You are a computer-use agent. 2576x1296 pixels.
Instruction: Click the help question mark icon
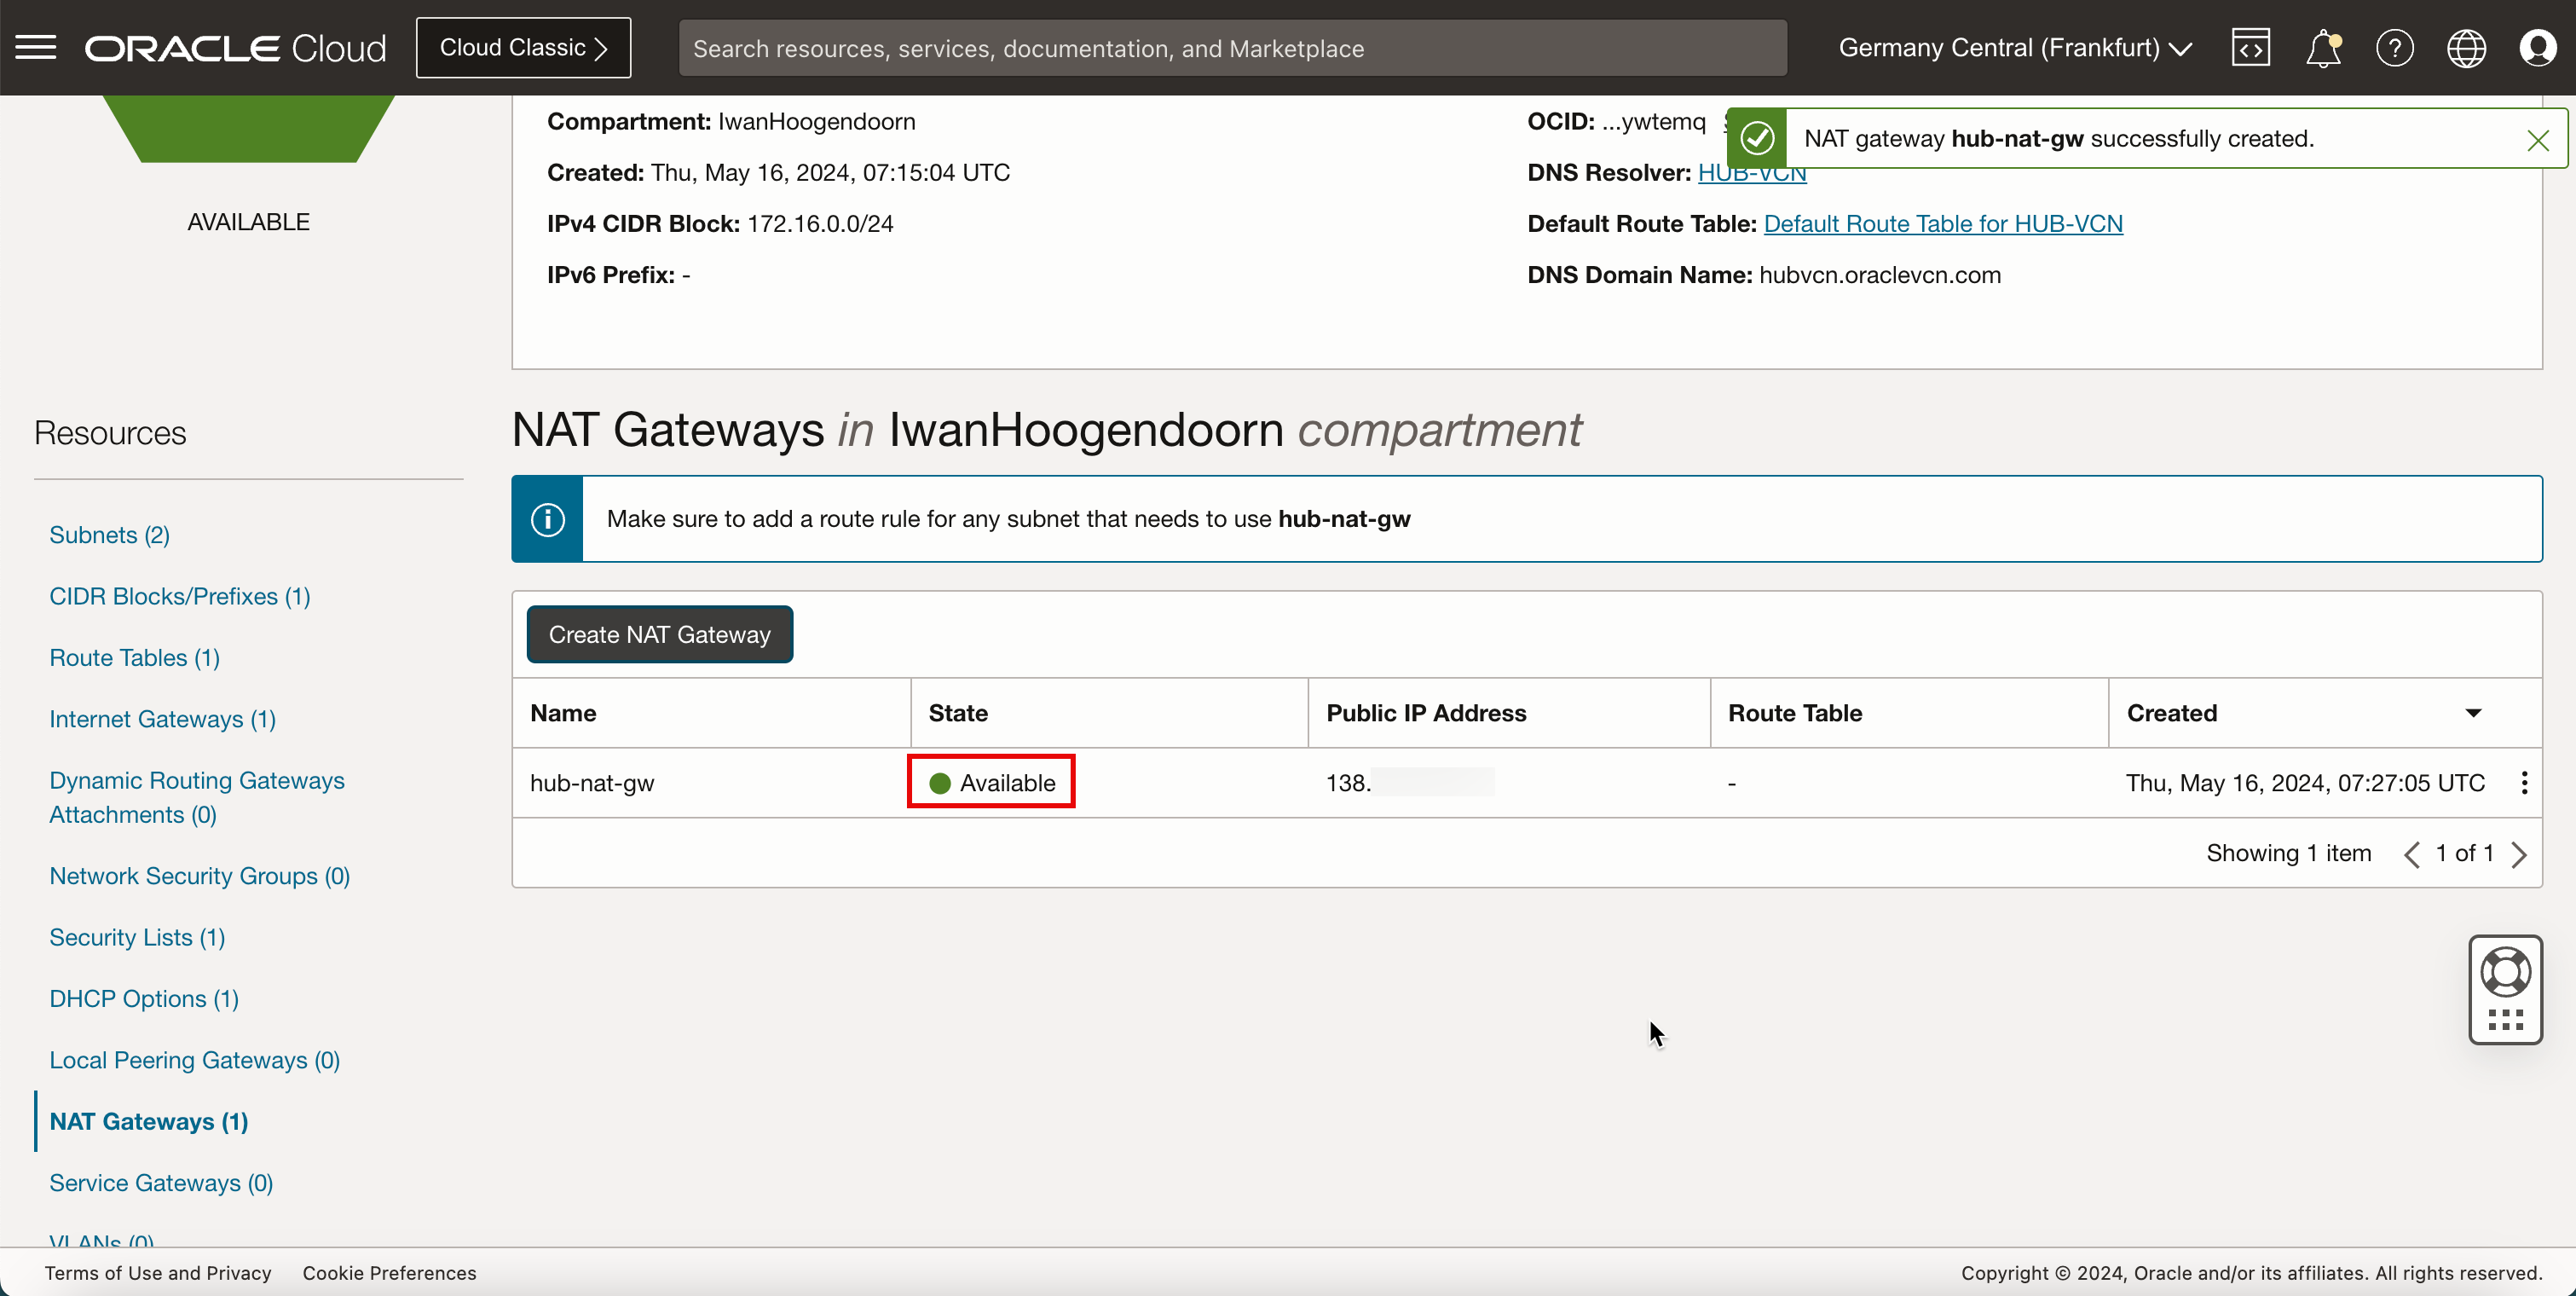(2394, 47)
